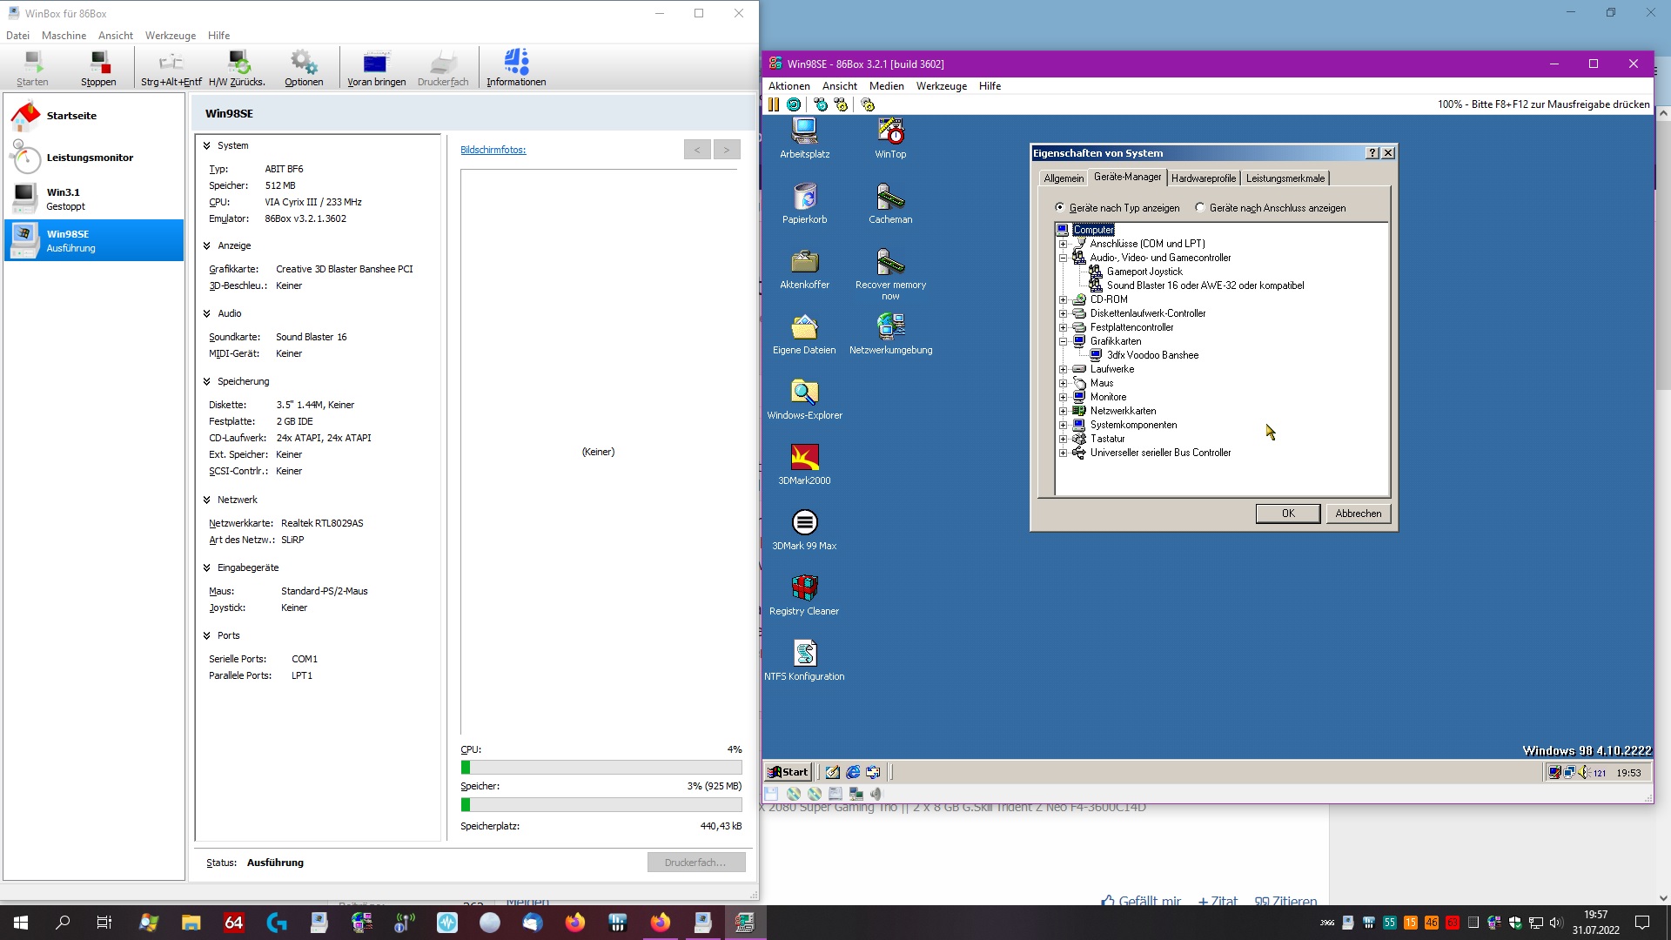Select 'Geräte nach Typ anzeigen' radio button
The width and height of the screenshot is (1671, 940).
pyautogui.click(x=1059, y=208)
